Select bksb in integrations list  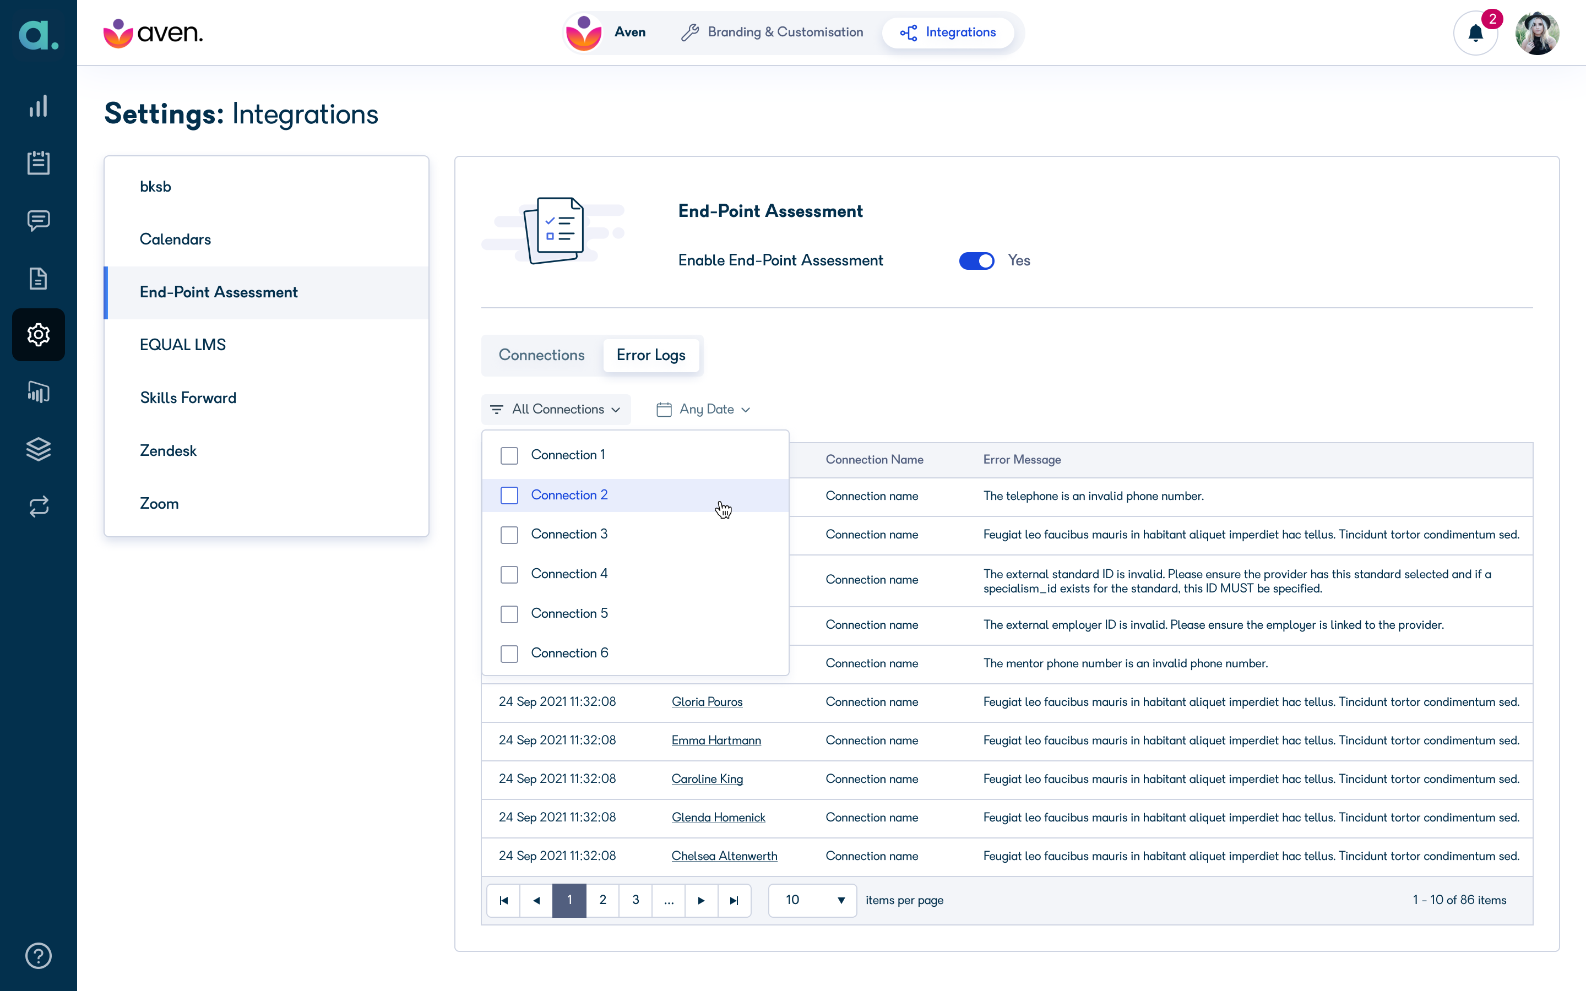[x=266, y=187]
